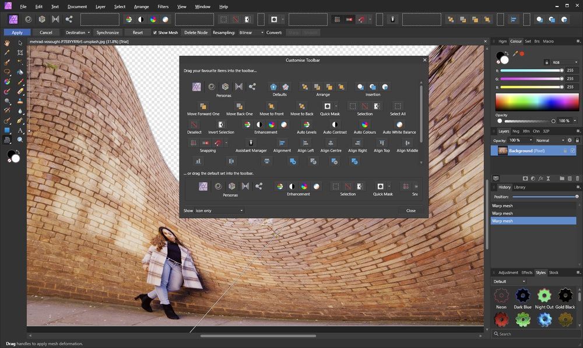Screen dimensions: 583x348
Task: Open the Show Icon only dropdown
Action: pos(219,211)
